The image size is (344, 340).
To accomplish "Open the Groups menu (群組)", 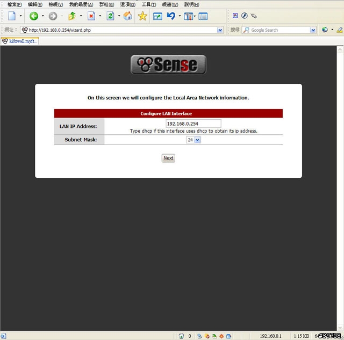I will [106, 4].
